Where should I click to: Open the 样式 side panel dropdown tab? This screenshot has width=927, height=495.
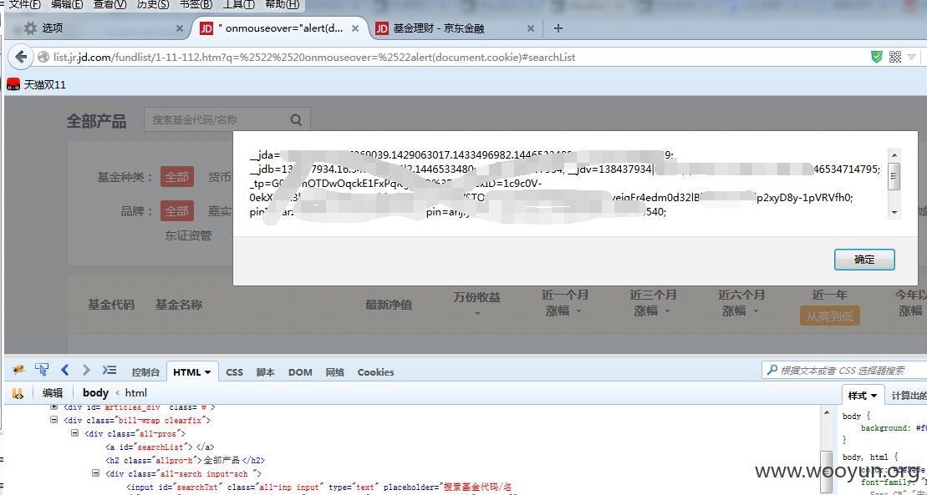click(x=863, y=396)
